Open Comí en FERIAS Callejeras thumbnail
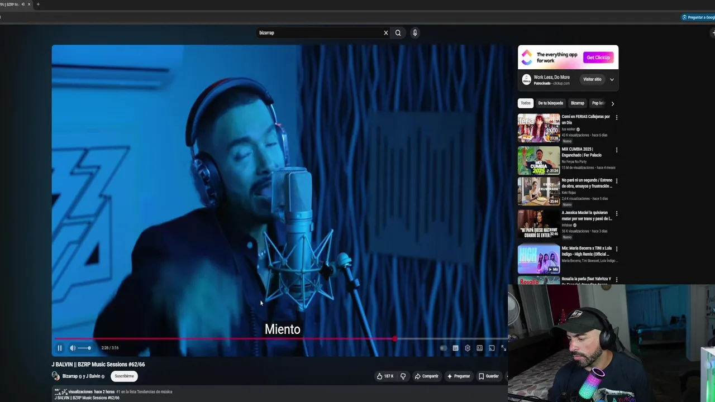Image resolution: width=715 pixels, height=402 pixels. point(538,128)
